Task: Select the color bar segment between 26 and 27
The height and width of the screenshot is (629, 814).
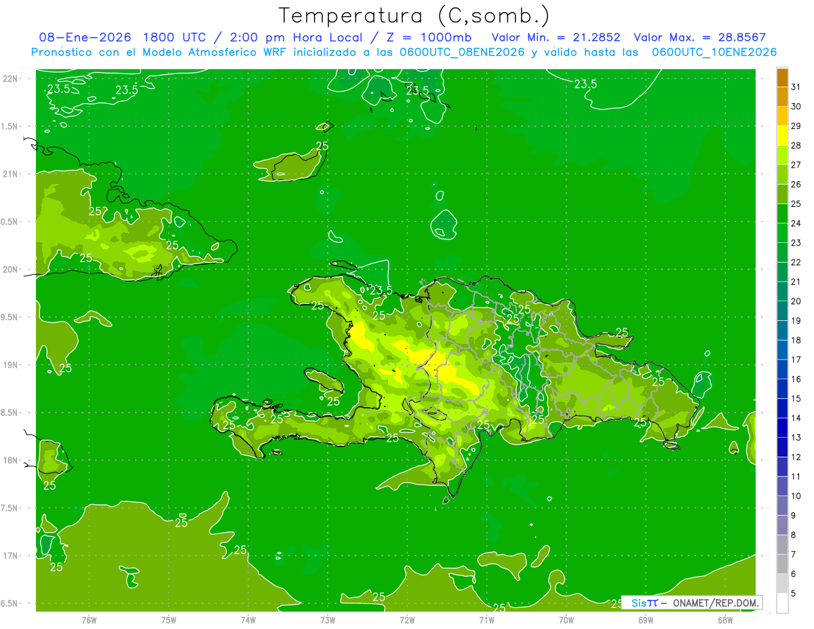Action: (782, 174)
